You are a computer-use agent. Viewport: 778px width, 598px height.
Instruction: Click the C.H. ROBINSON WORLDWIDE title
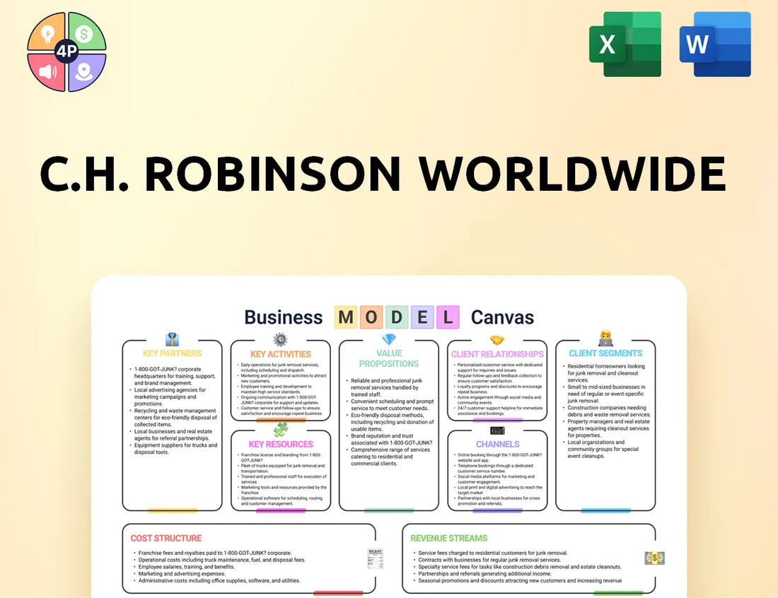click(x=383, y=174)
